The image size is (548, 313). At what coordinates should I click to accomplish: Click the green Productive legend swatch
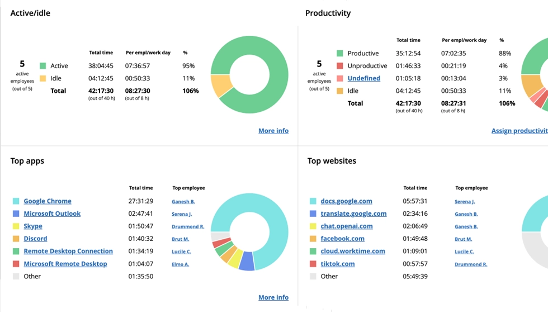point(340,53)
